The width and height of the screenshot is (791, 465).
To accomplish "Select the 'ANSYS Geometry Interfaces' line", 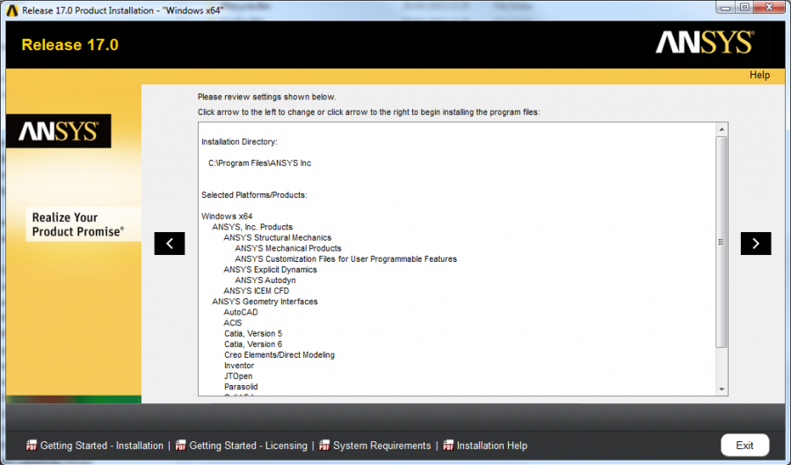I will pos(265,302).
